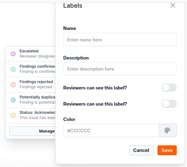This screenshot has height=167, width=187.
Task: Save the new label
Action: [x=167, y=150]
